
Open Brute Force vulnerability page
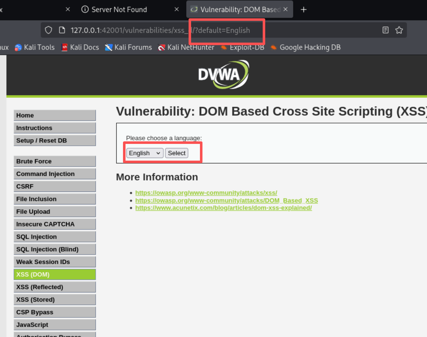[55, 161]
